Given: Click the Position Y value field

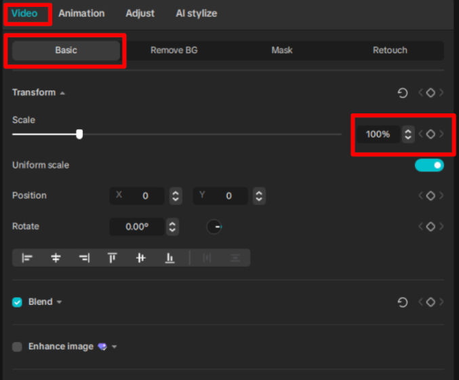Looking at the screenshot, I should point(220,195).
